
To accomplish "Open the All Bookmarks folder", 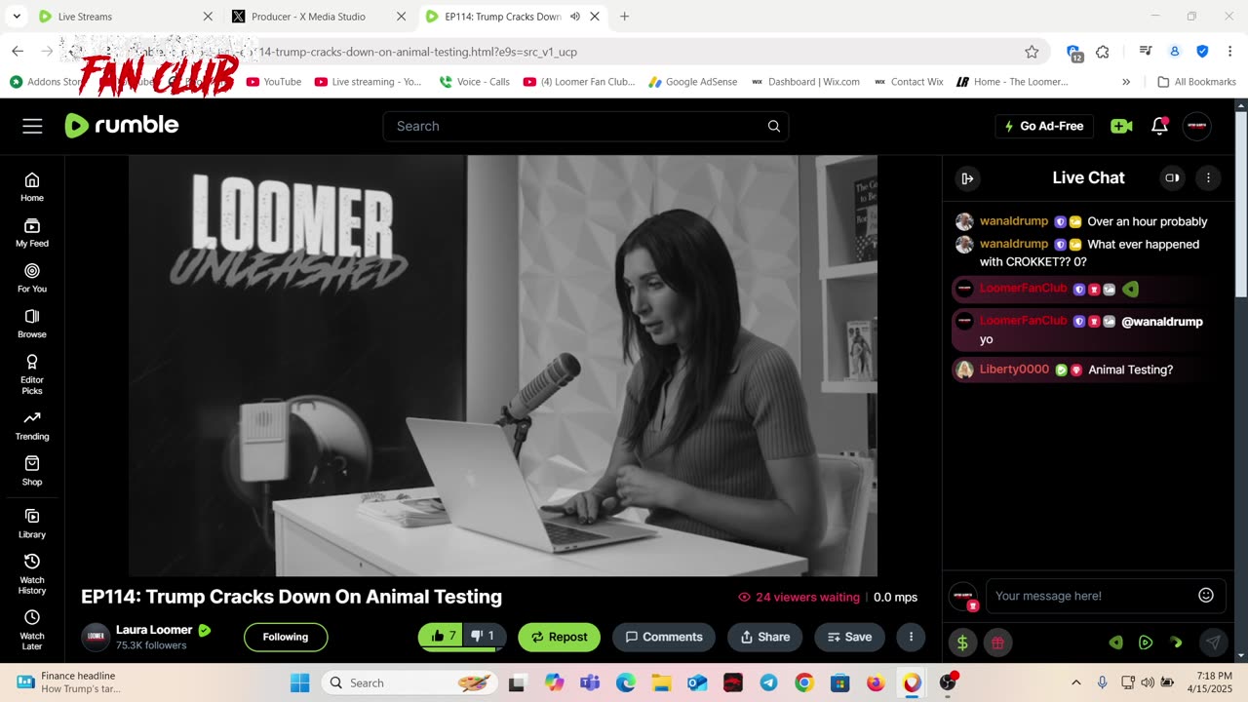I will 1196,82.
